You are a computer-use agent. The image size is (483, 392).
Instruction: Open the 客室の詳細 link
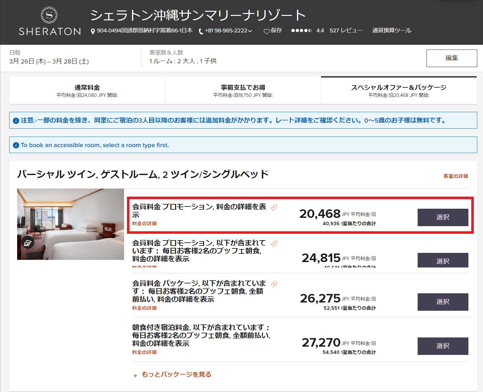coord(455,176)
